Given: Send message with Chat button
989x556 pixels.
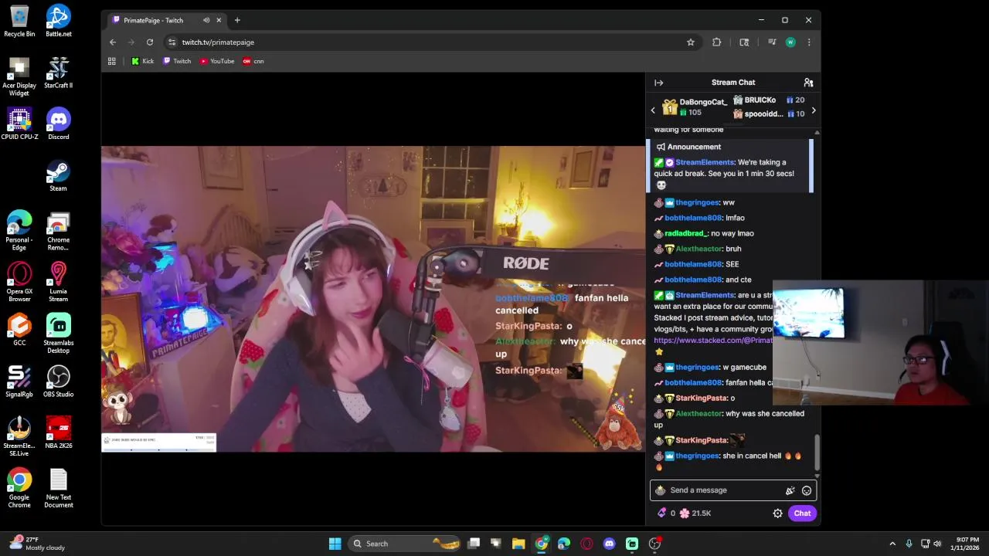Looking at the screenshot, I should 802,514.
